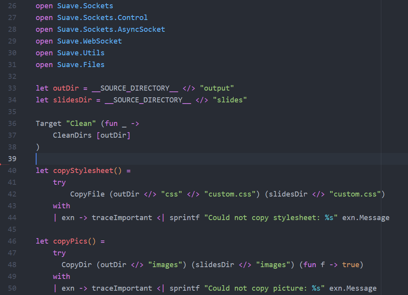This screenshot has height=295, width=408.
Task: Click the "slides" string literal
Action: tap(230, 100)
